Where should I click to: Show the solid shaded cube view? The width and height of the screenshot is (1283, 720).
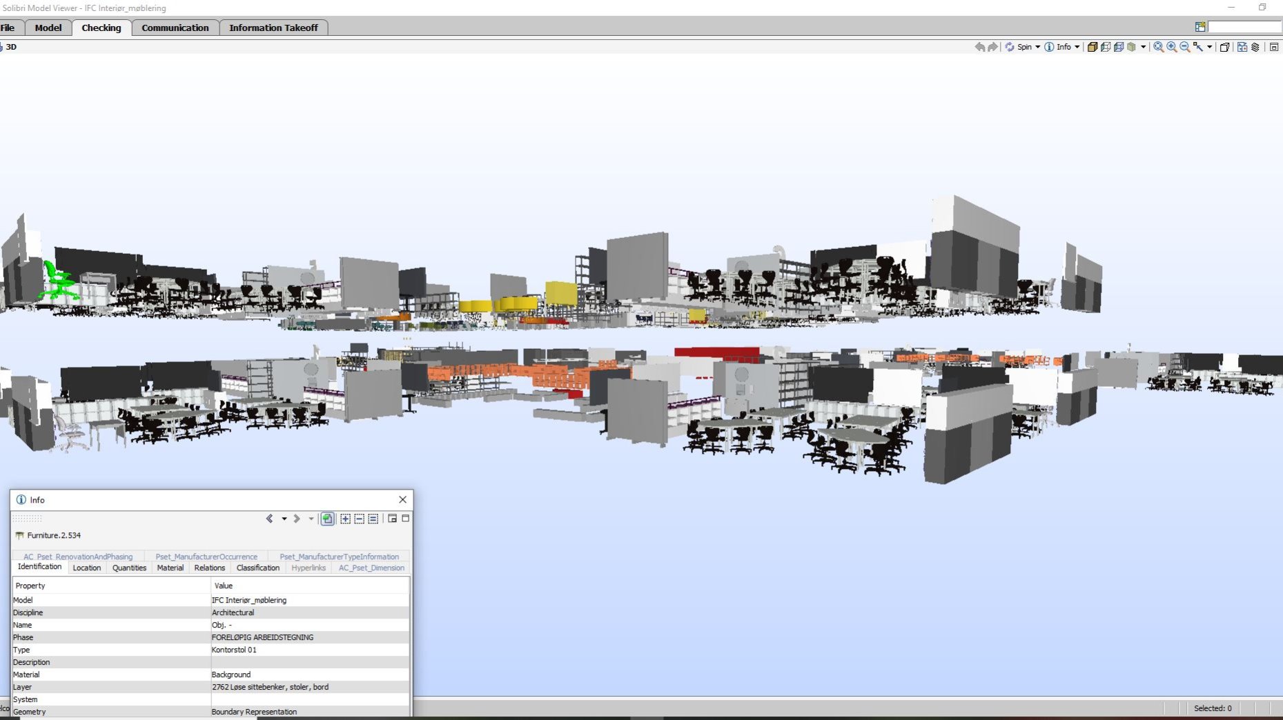1092,47
